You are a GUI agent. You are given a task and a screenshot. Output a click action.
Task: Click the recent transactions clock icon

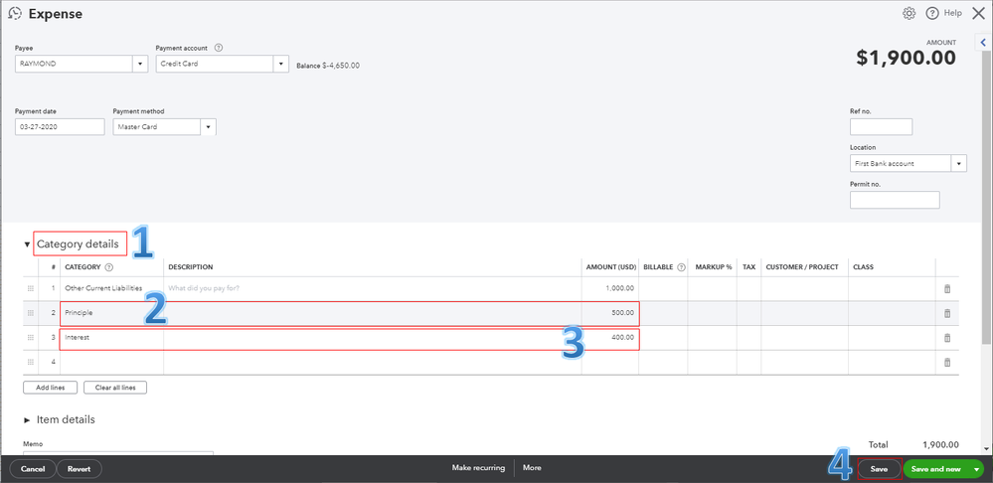pos(15,13)
